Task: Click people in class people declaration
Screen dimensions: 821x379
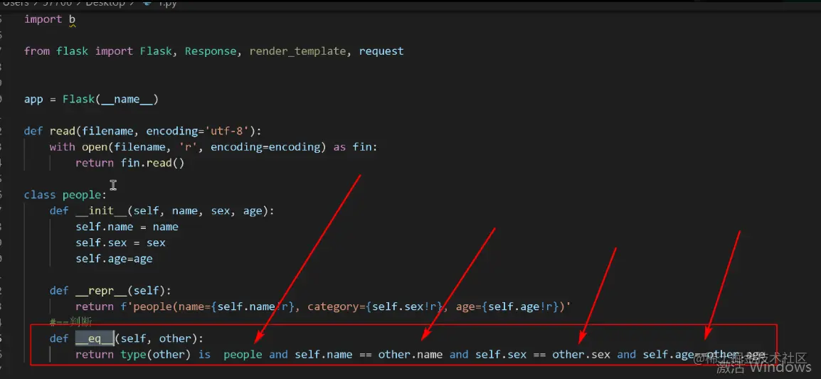Action: tap(82, 196)
